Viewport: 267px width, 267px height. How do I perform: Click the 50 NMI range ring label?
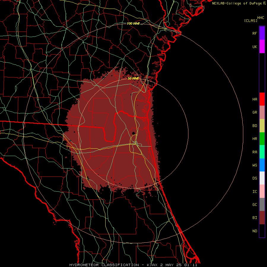coord(133,78)
